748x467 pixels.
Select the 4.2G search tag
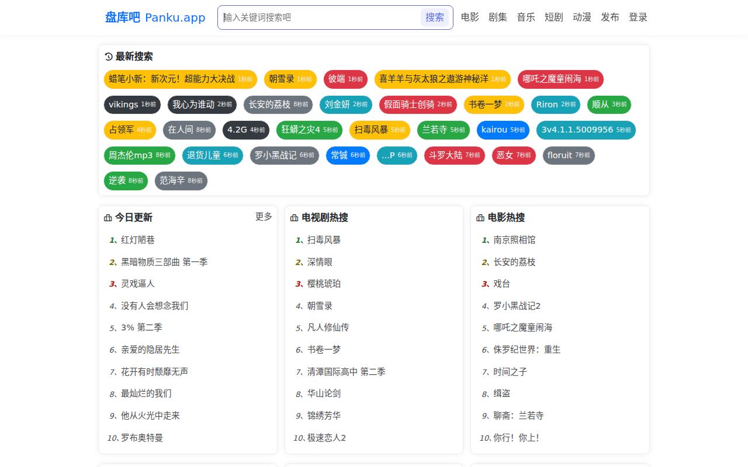coord(246,130)
